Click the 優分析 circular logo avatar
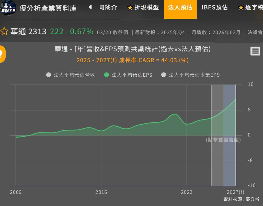The height and width of the screenshot is (206, 263). (8, 8)
